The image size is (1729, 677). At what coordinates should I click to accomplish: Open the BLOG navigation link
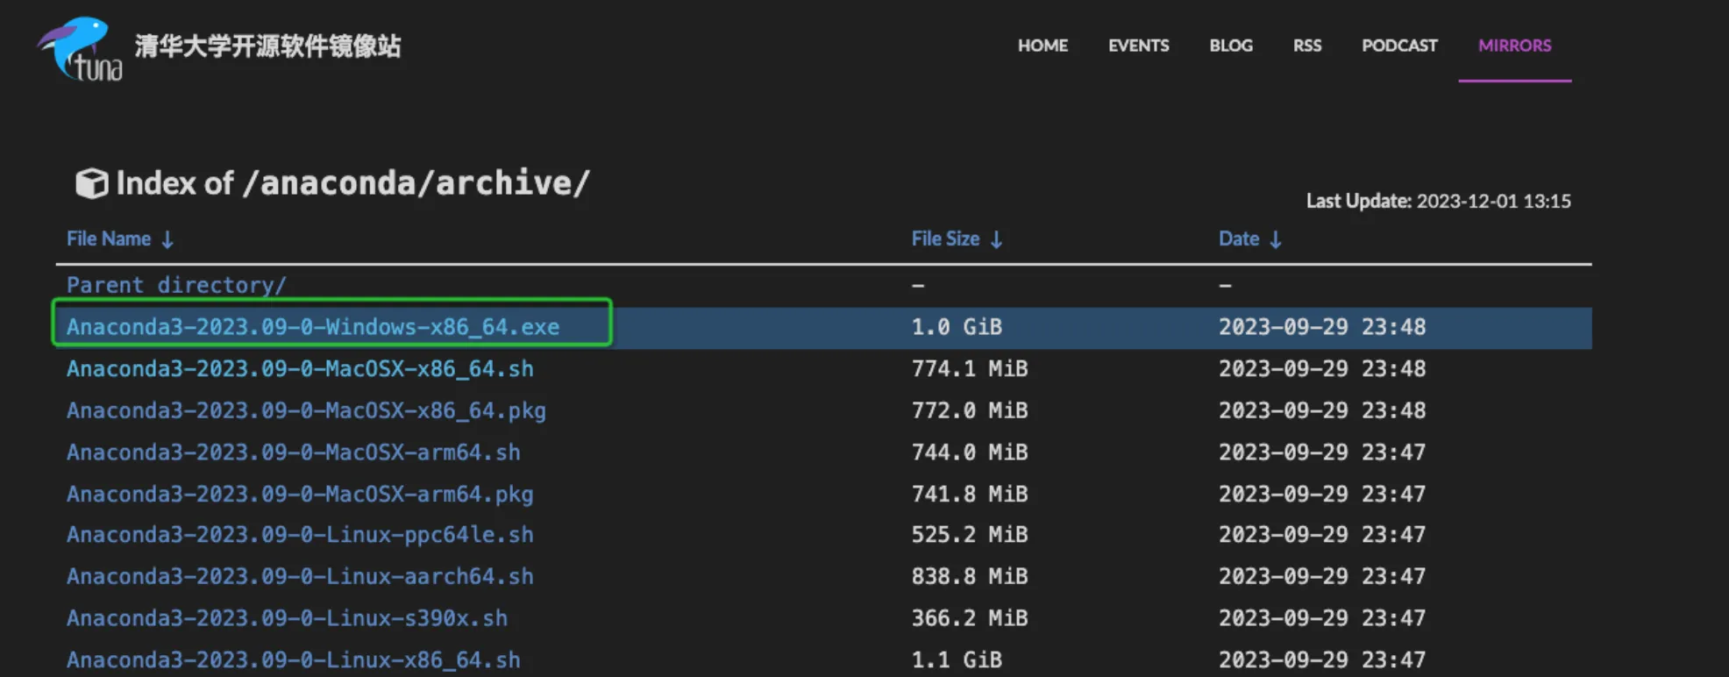coord(1231,46)
